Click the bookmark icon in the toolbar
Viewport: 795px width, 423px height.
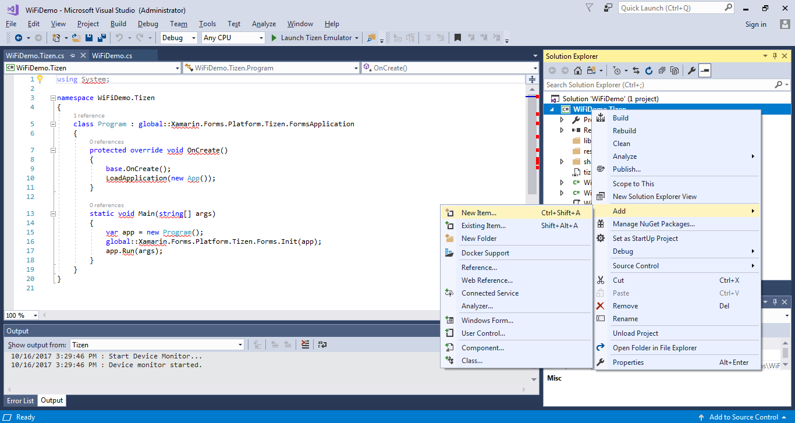tap(457, 38)
